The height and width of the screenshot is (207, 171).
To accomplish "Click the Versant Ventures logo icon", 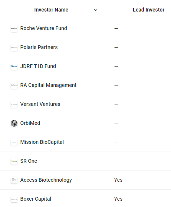I will point(14,104).
